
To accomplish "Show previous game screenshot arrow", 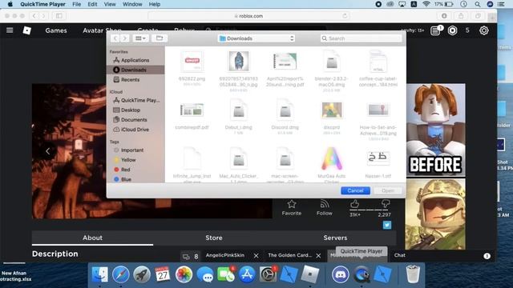I will [48, 151].
